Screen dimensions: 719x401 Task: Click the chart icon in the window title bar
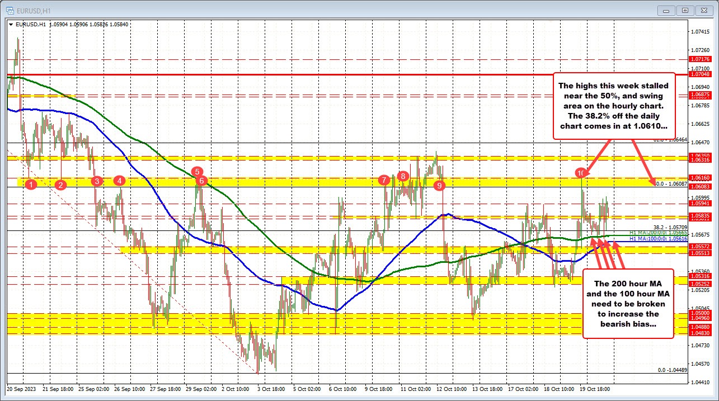(x=10, y=10)
